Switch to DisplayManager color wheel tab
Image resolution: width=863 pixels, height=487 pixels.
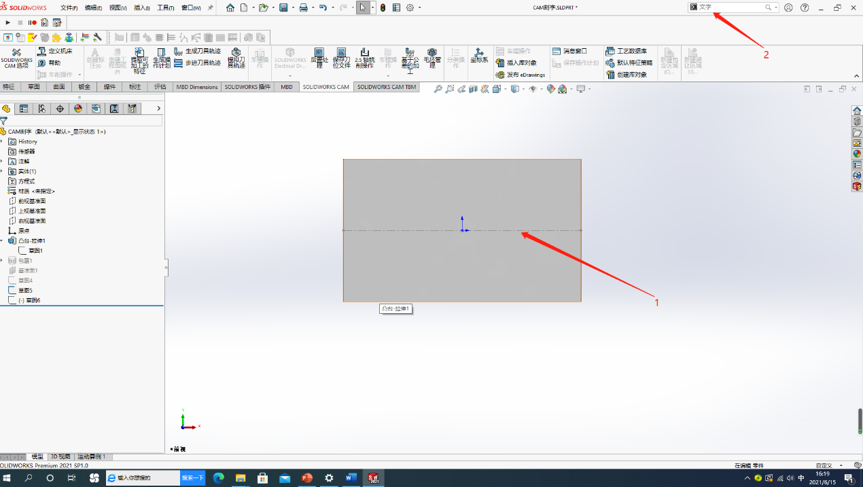pyautogui.click(x=78, y=109)
